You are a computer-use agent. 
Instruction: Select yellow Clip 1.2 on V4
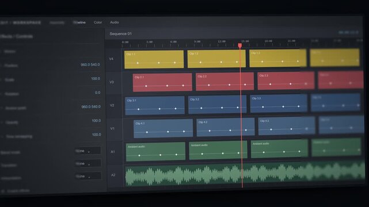click(216, 59)
